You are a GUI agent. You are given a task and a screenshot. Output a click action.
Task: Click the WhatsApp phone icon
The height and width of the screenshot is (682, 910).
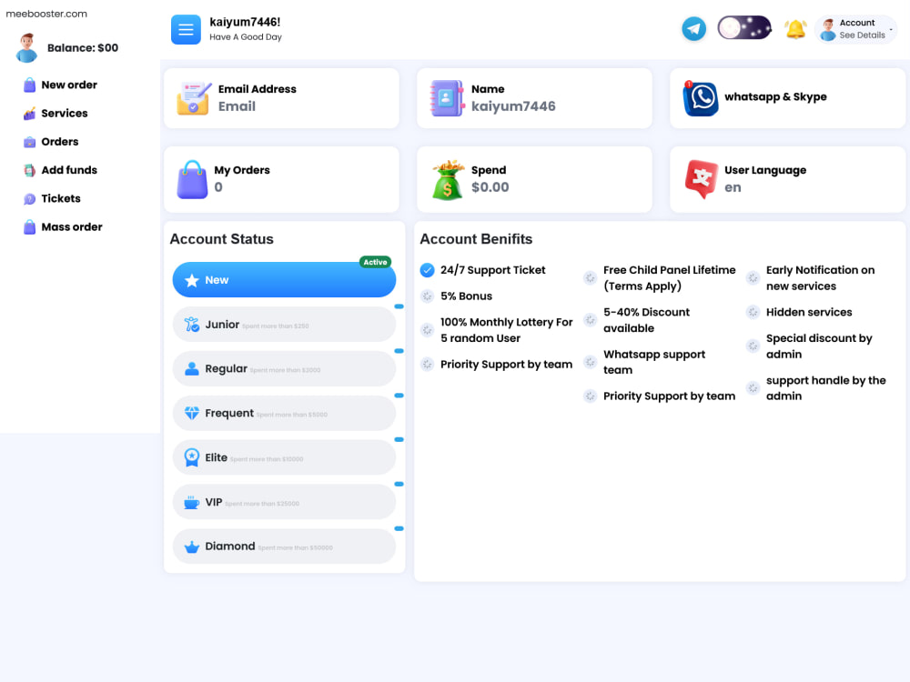pos(700,98)
